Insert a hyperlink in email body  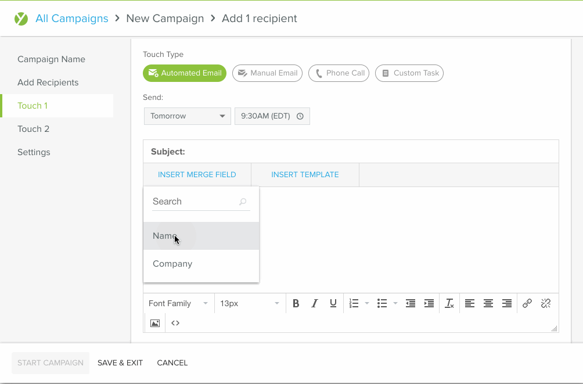click(x=527, y=303)
